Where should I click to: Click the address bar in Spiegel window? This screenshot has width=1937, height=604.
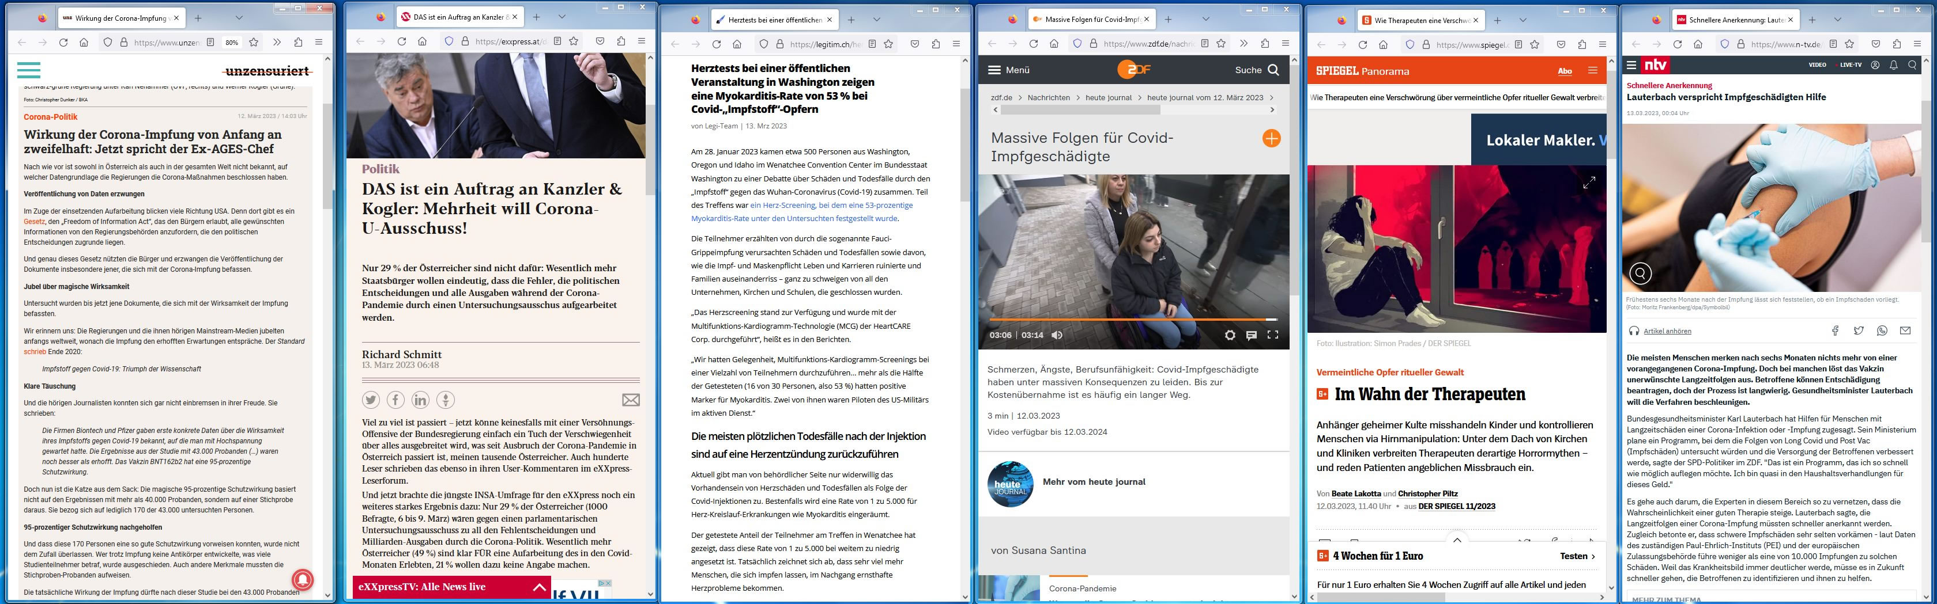[1469, 44]
